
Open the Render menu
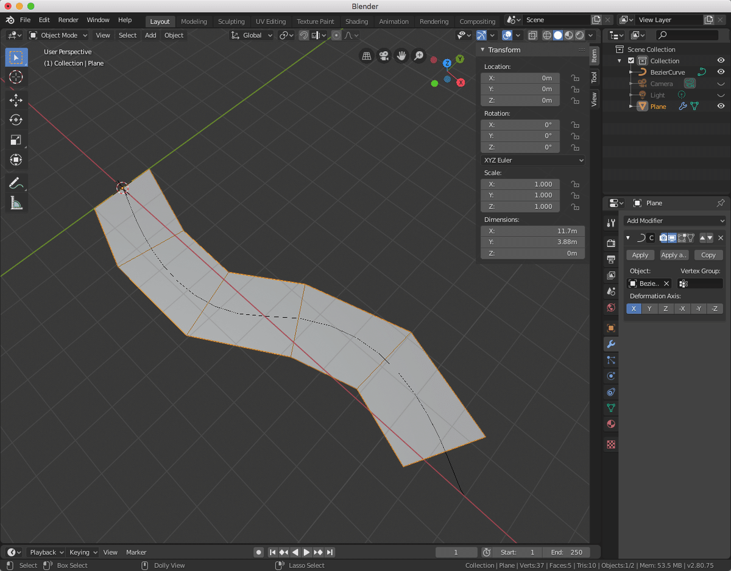click(68, 20)
